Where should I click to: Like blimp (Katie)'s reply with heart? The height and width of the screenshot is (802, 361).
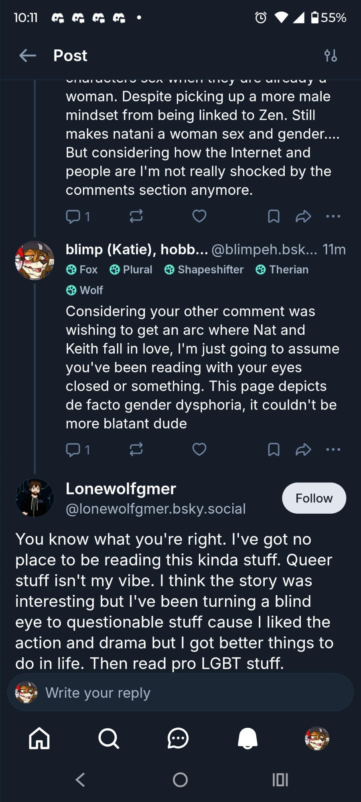pyautogui.click(x=199, y=450)
